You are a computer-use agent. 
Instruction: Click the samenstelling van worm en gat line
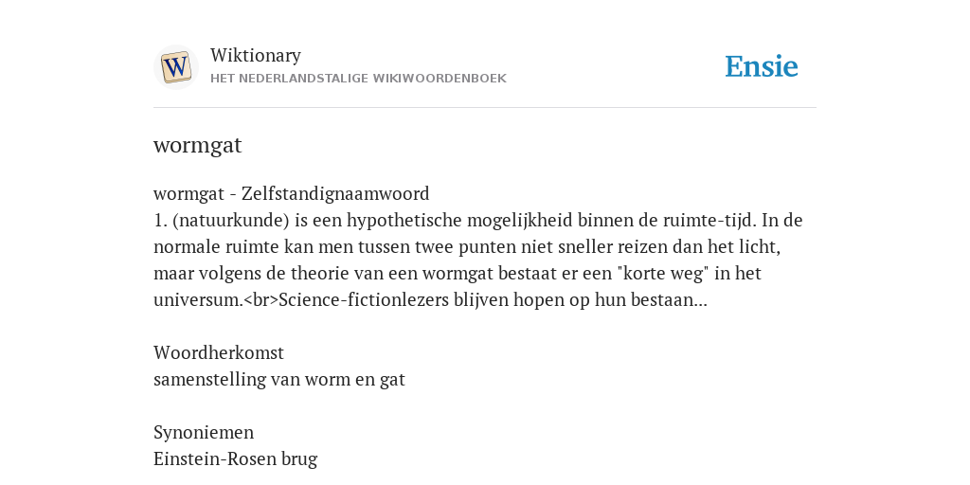[279, 379]
